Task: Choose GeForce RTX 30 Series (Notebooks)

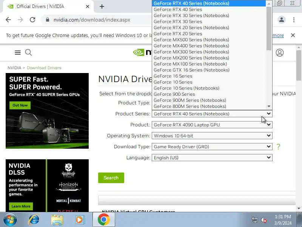Action: [209, 16]
